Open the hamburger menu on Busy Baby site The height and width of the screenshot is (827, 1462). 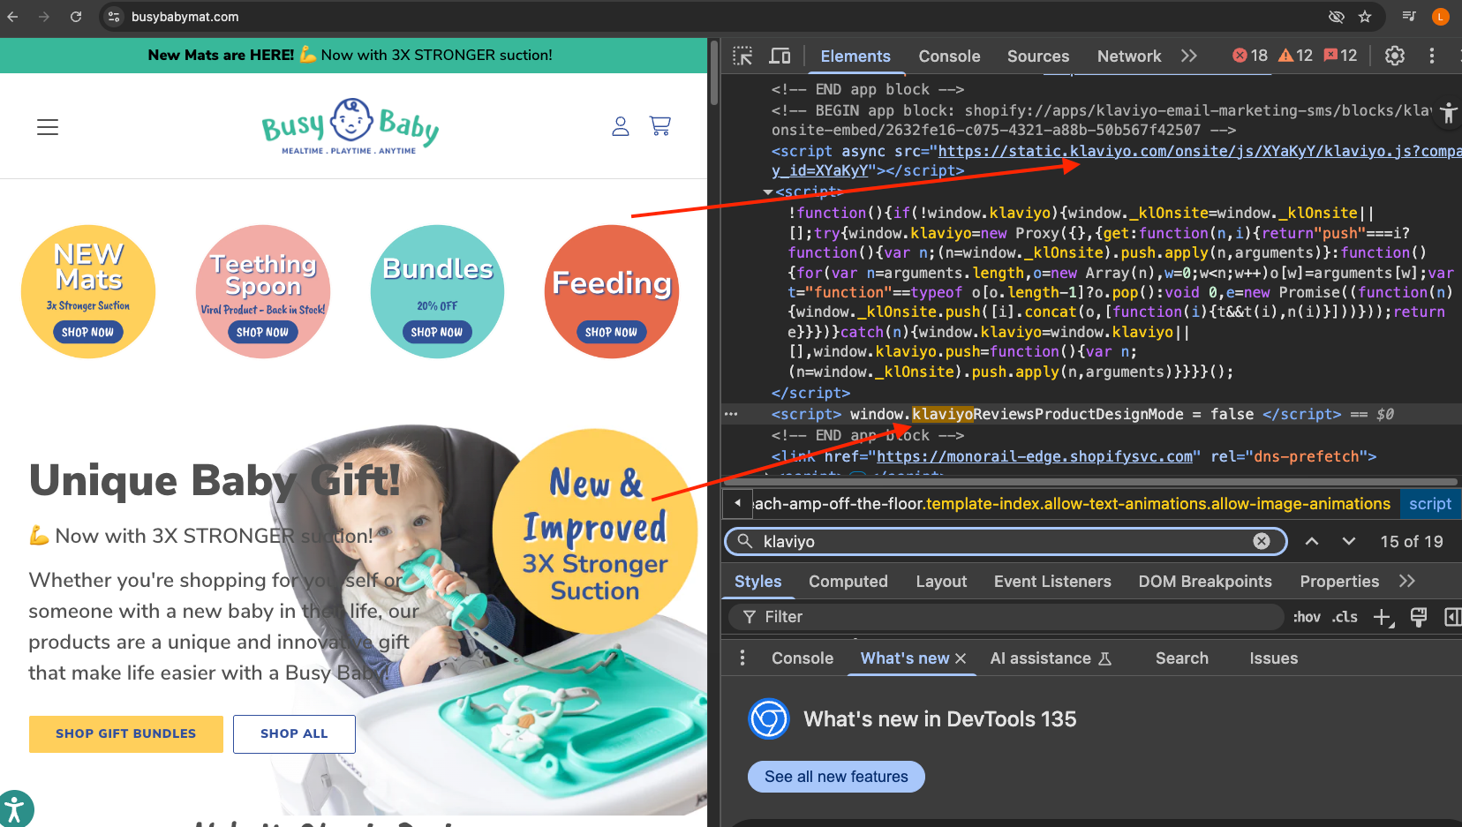[48, 127]
